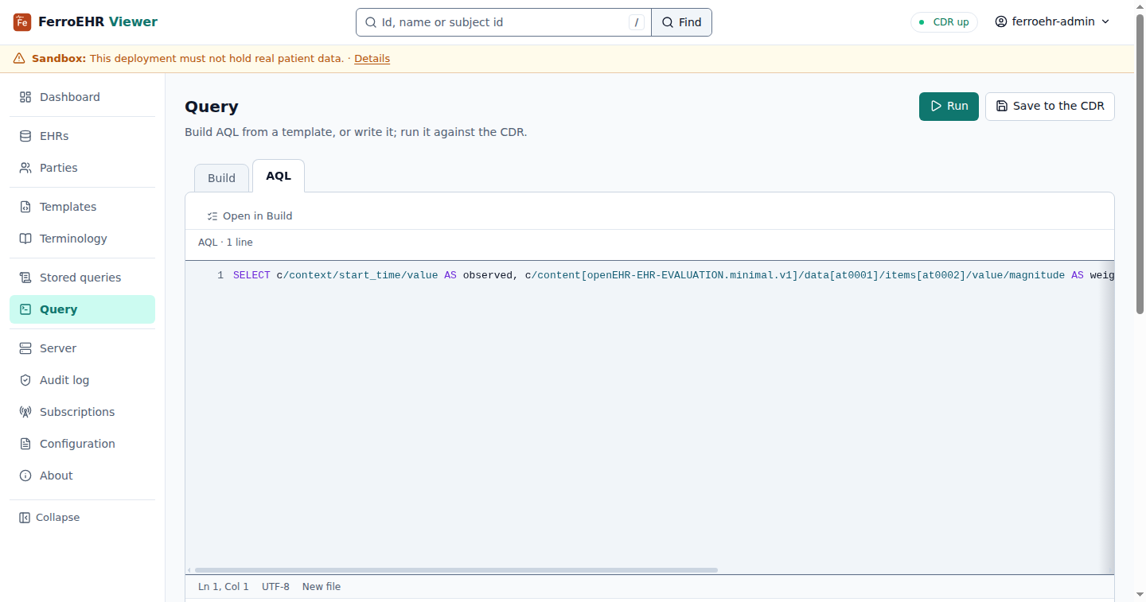Click Open in Build toolbar button
The height and width of the screenshot is (602, 1146).
(249, 216)
